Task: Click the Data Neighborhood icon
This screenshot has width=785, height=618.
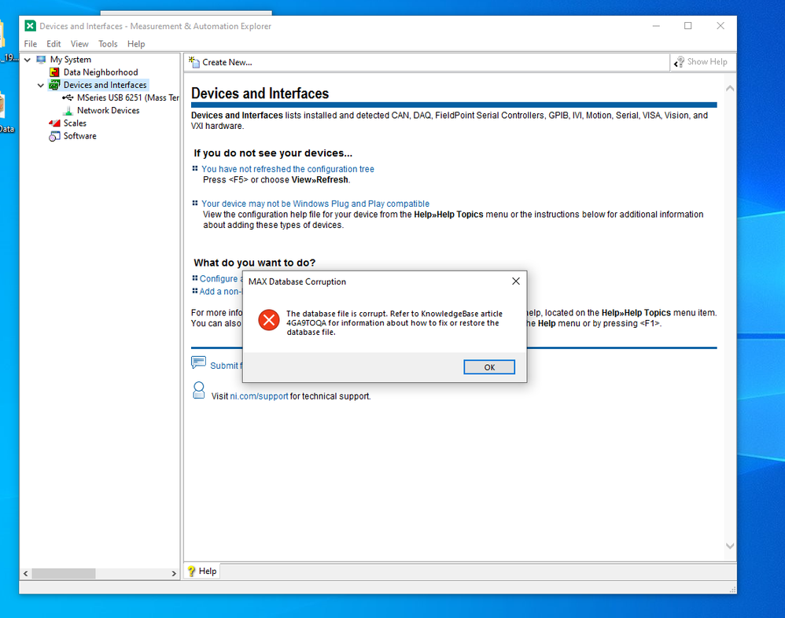Action: coord(54,72)
